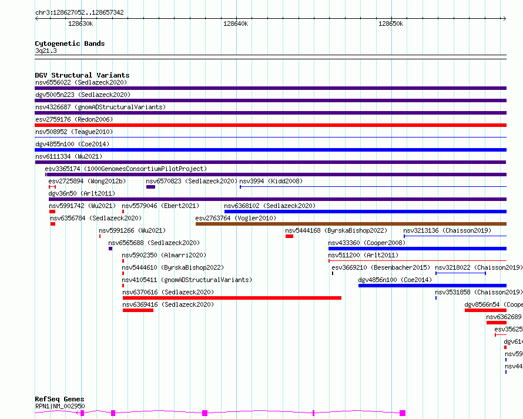
Task: Click 128640k ruler position label
Action: 236,24
